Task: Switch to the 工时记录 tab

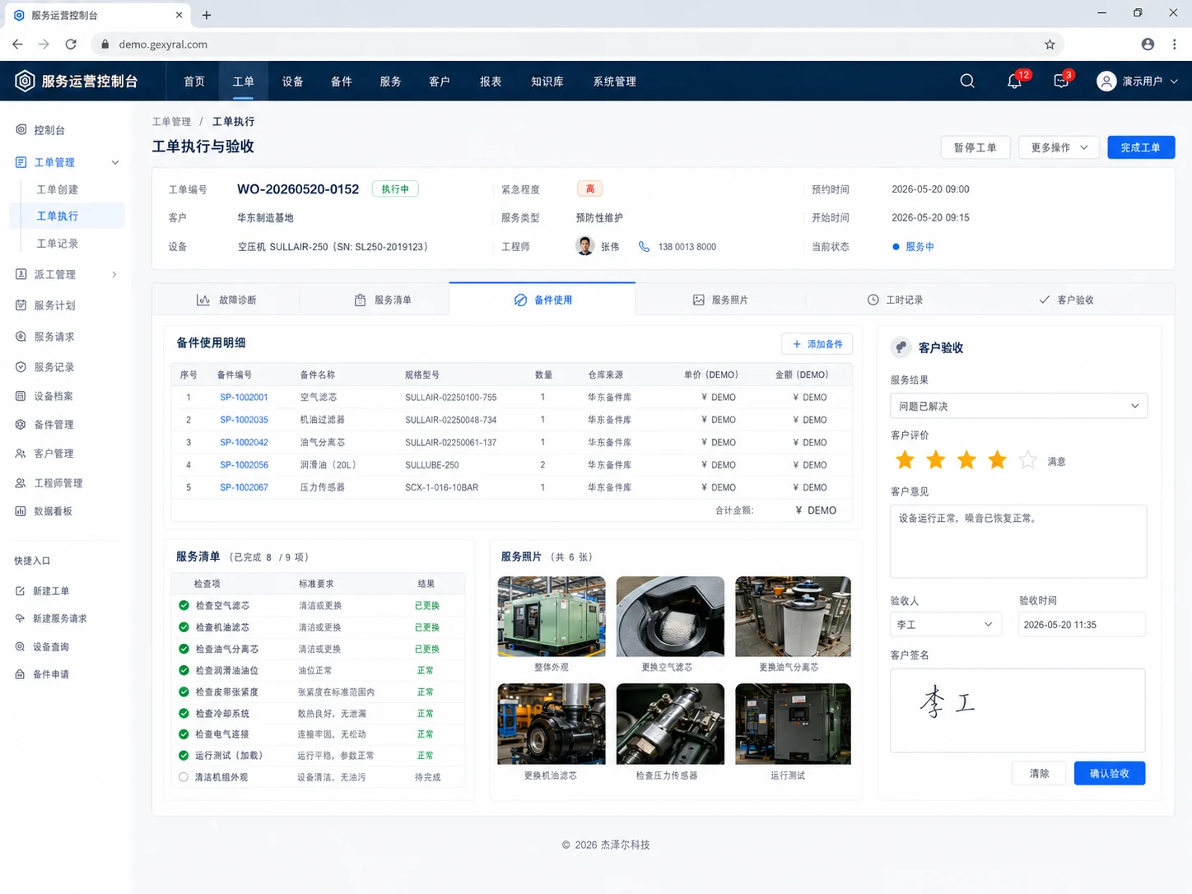Action: pos(895,300)
